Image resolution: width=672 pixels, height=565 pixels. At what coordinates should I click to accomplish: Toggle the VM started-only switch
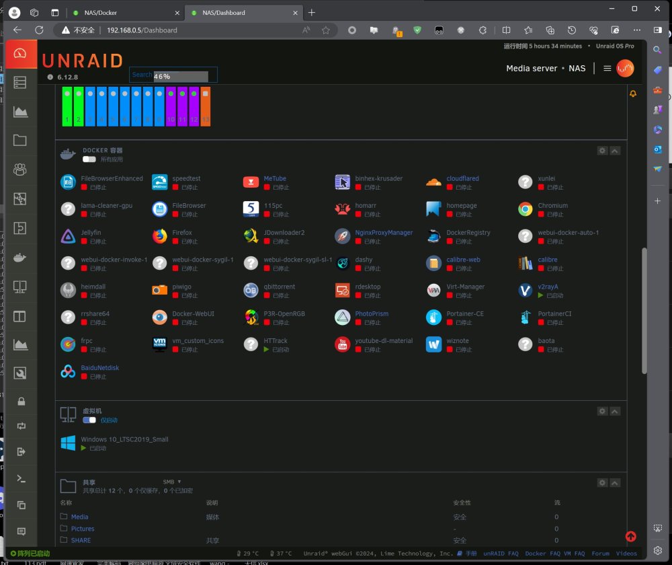(89, 420)
